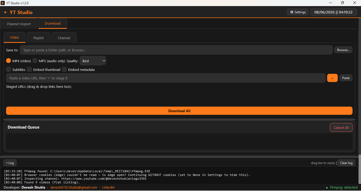Minimize the YT Studio window

coord(331,3)
